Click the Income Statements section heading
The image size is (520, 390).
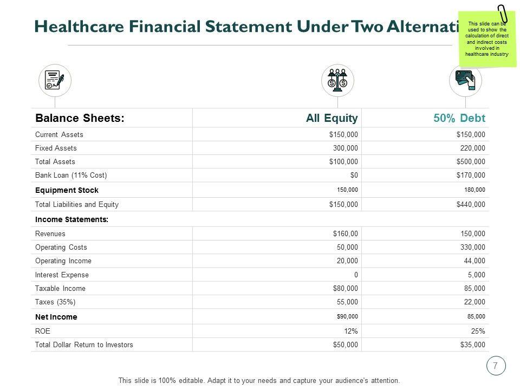coord(71,219)
